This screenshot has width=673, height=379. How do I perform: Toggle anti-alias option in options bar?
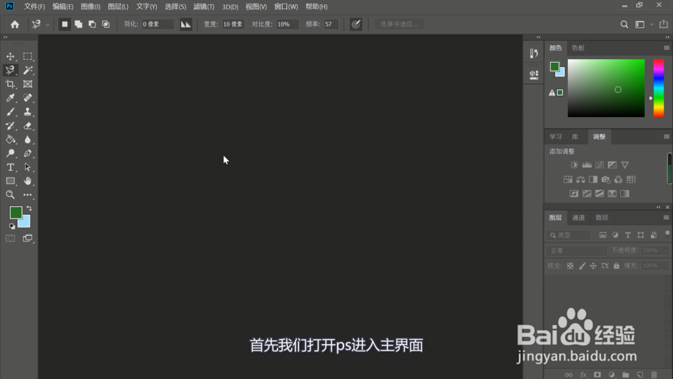(186, 24)
